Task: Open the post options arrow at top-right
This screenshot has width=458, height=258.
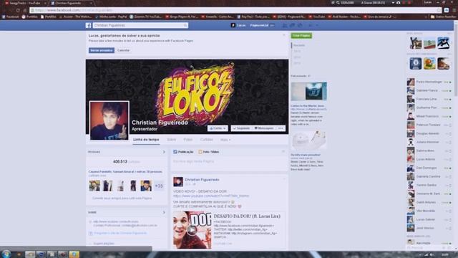Action: coord(283,178)
